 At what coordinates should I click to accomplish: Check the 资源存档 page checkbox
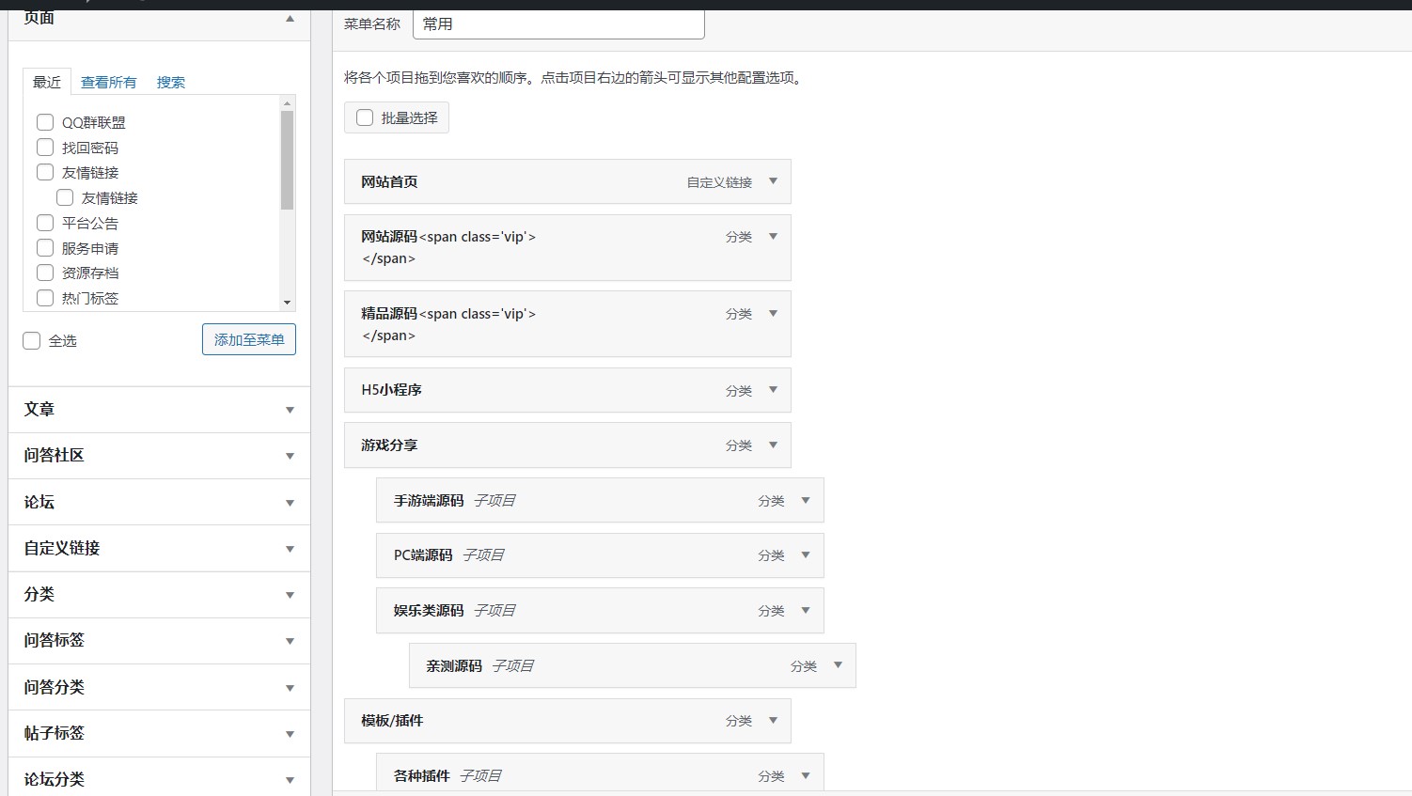click(45, 273)
